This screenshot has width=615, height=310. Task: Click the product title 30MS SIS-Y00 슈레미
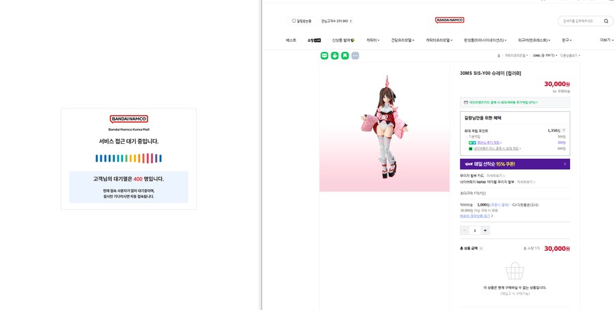click(x=490, y=73)
